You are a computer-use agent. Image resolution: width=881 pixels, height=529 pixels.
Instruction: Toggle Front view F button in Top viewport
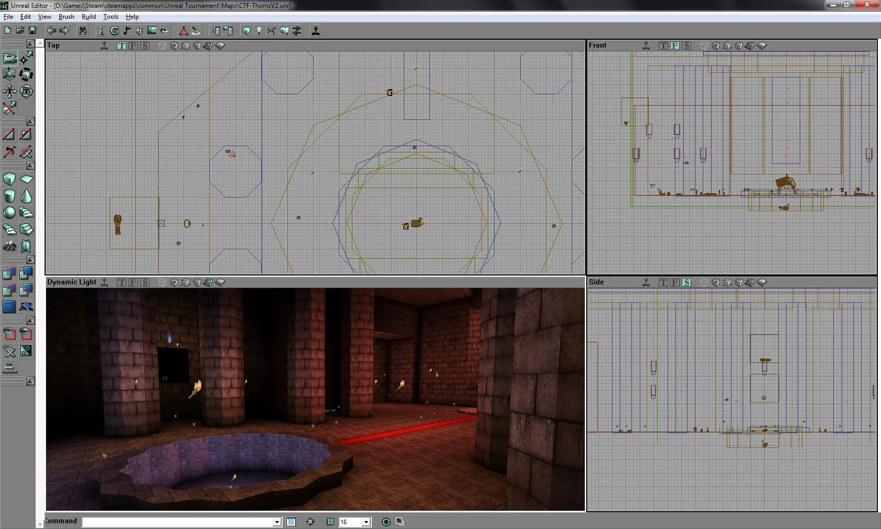(133, 46)
